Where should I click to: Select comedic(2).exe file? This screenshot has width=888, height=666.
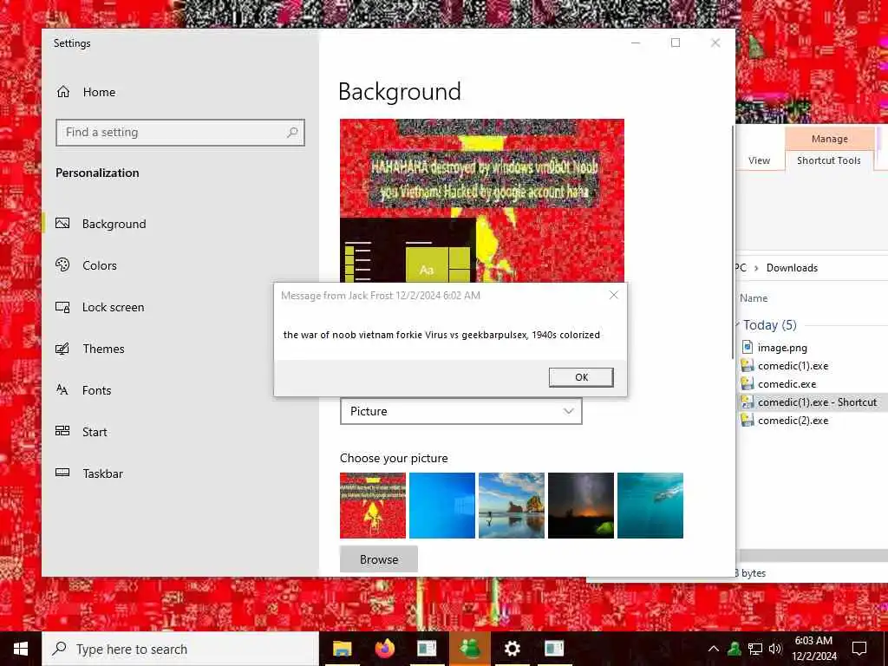pos(793,421)
